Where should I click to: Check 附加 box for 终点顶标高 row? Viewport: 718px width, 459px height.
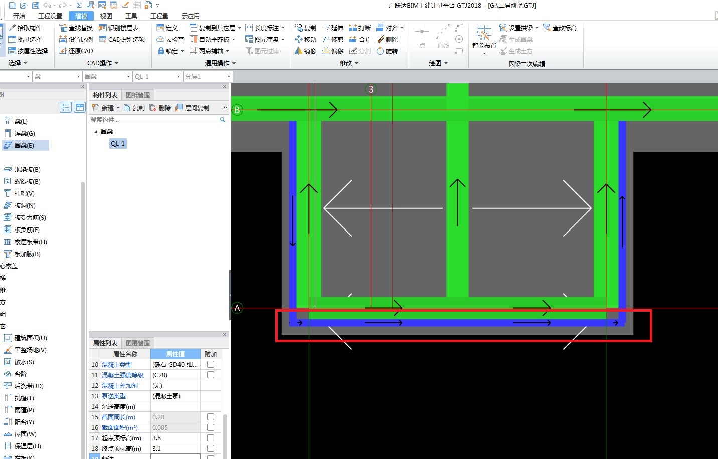[211, 448]
